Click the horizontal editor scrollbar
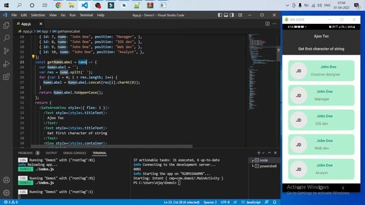The image size is (365, 205). pos(112,146)
